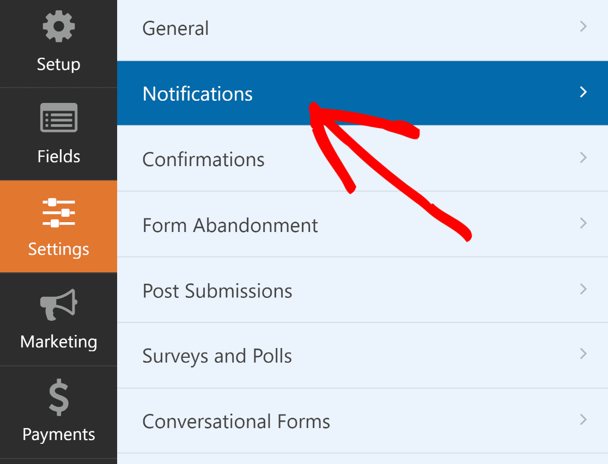Image resolution: width=608 pixels, height=464 pixels.
Task: Click the Fields icon in the sidebar
Action: click(x=58, y=117)
